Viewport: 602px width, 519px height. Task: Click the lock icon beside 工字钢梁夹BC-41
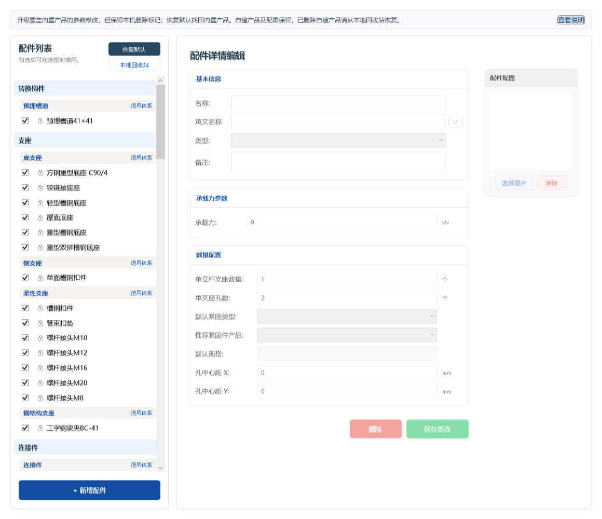(40, 428)
